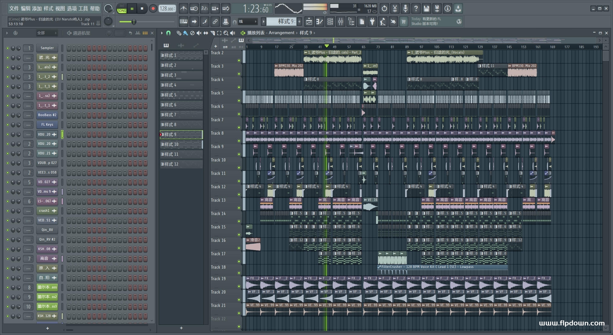Toggle the playlist magnet snap icon
This screenshot has width=613, height=335.
click(x=169, y=33)
